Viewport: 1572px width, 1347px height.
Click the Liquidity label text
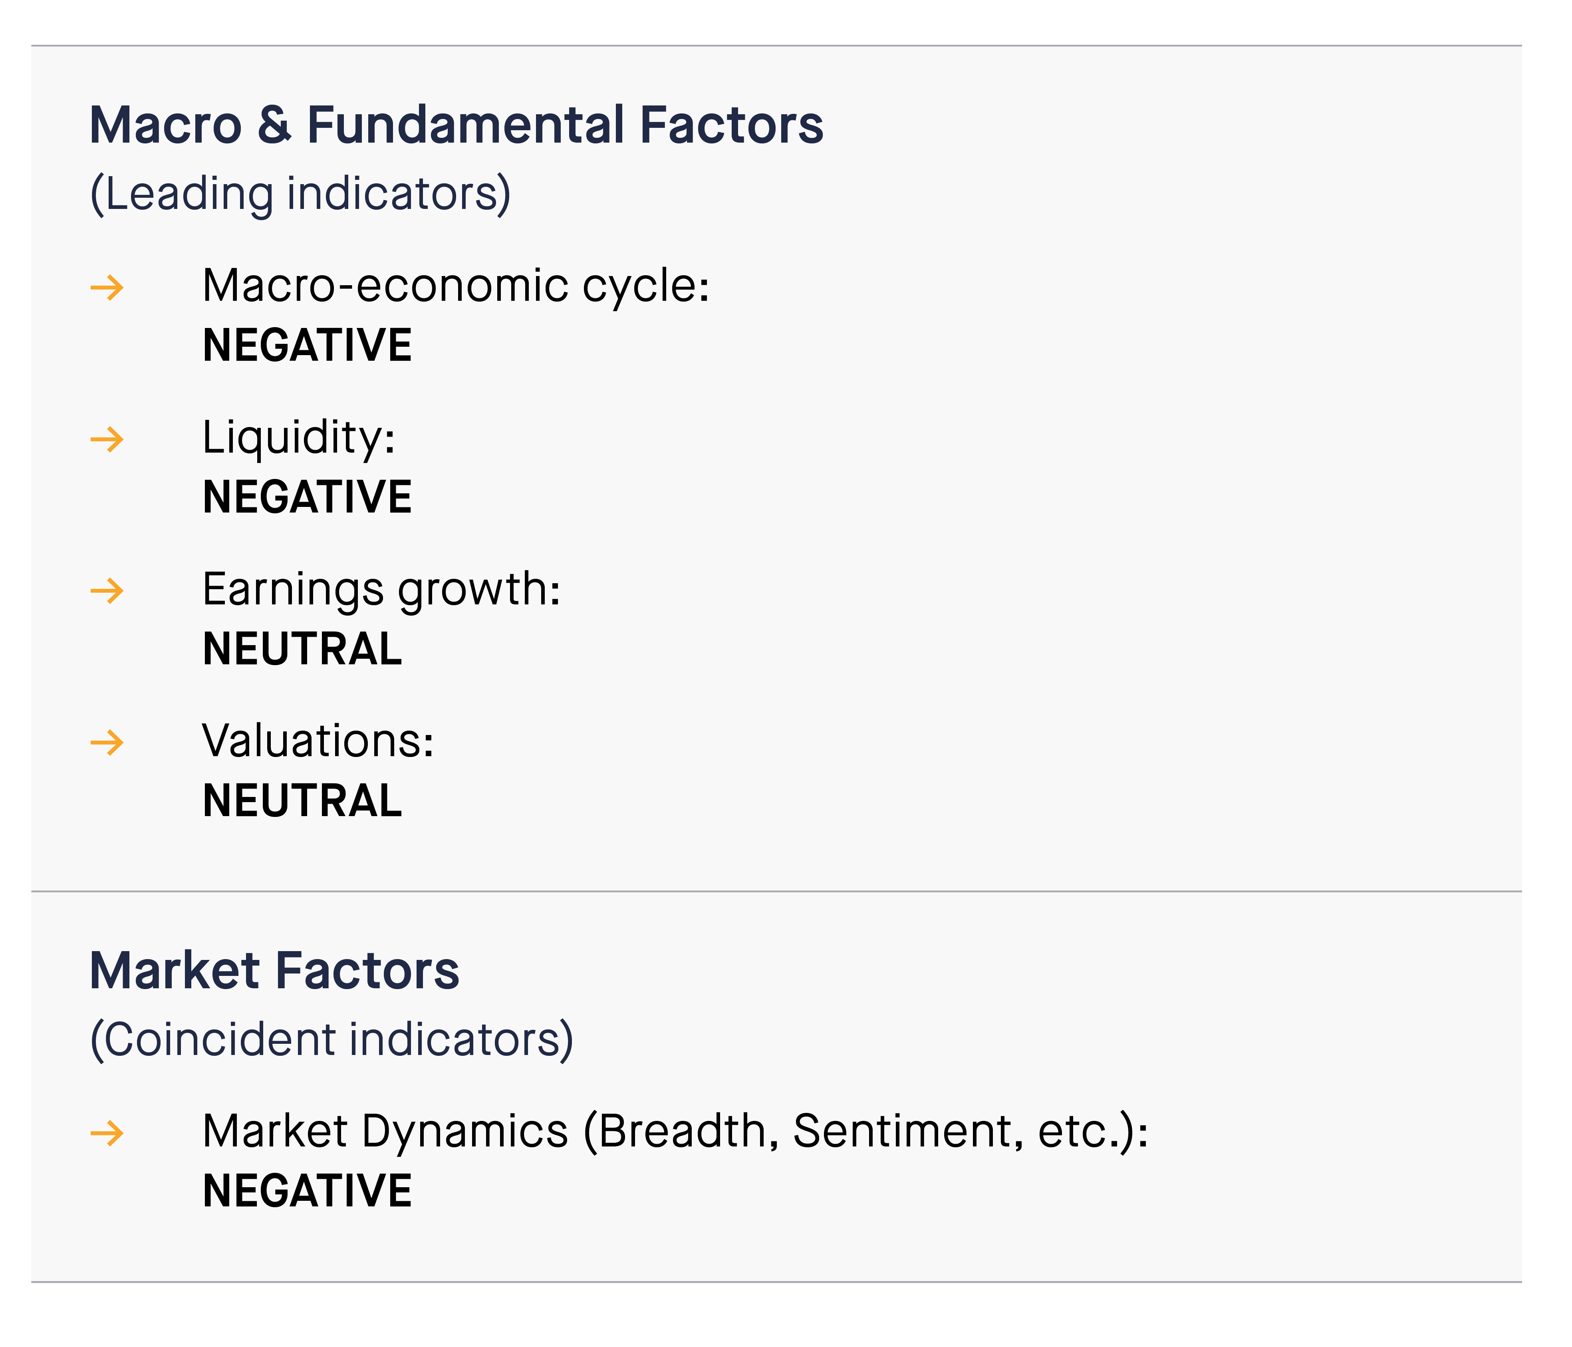click(x=299, y=439)
